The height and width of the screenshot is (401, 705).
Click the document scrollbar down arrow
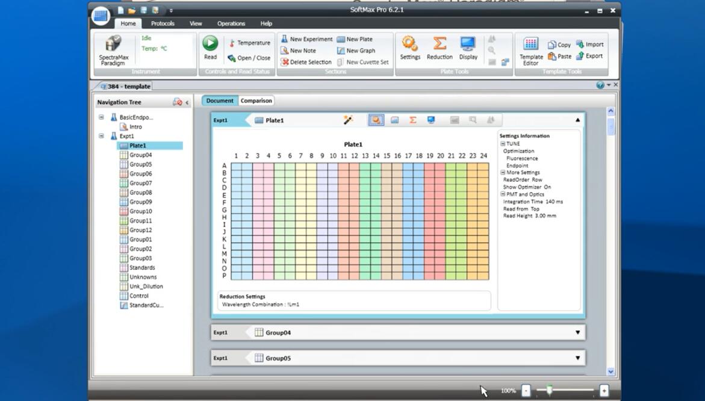pyautogui.click(x=610, y=371)
